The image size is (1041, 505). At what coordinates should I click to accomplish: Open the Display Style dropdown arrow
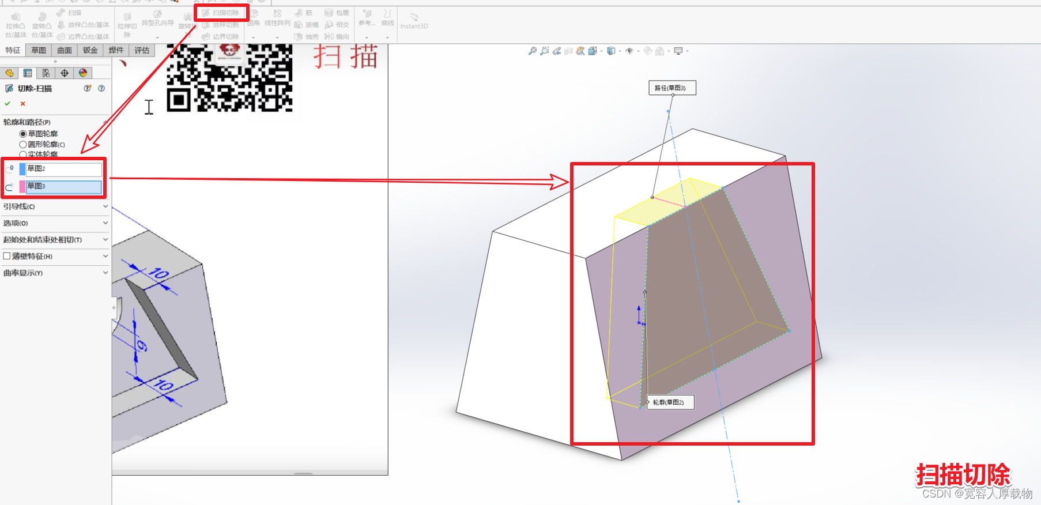click(x=620, y=51)
